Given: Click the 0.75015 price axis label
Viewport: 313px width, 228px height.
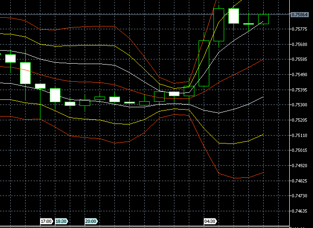Looking at the screenshot, I should tap(300, 150).
